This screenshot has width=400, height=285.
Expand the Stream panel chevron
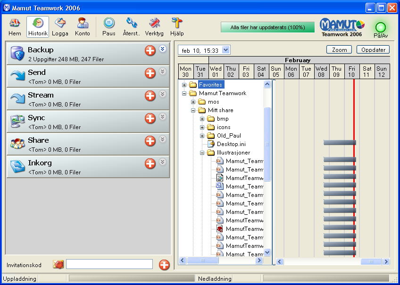point(163,94)
